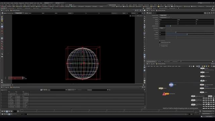The image size is (215, 121).
Task: Switch to the Tree View pane tab
Action: click(159, 62)
